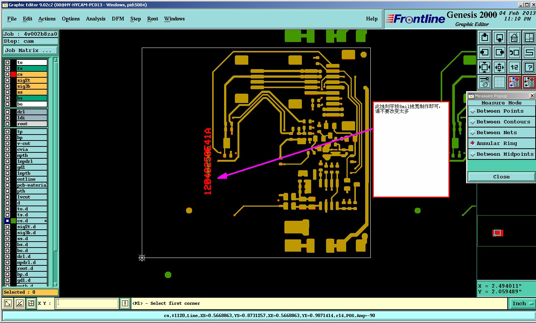
Task: Select the lmpdrl layer name
Action: coord(32,161)
